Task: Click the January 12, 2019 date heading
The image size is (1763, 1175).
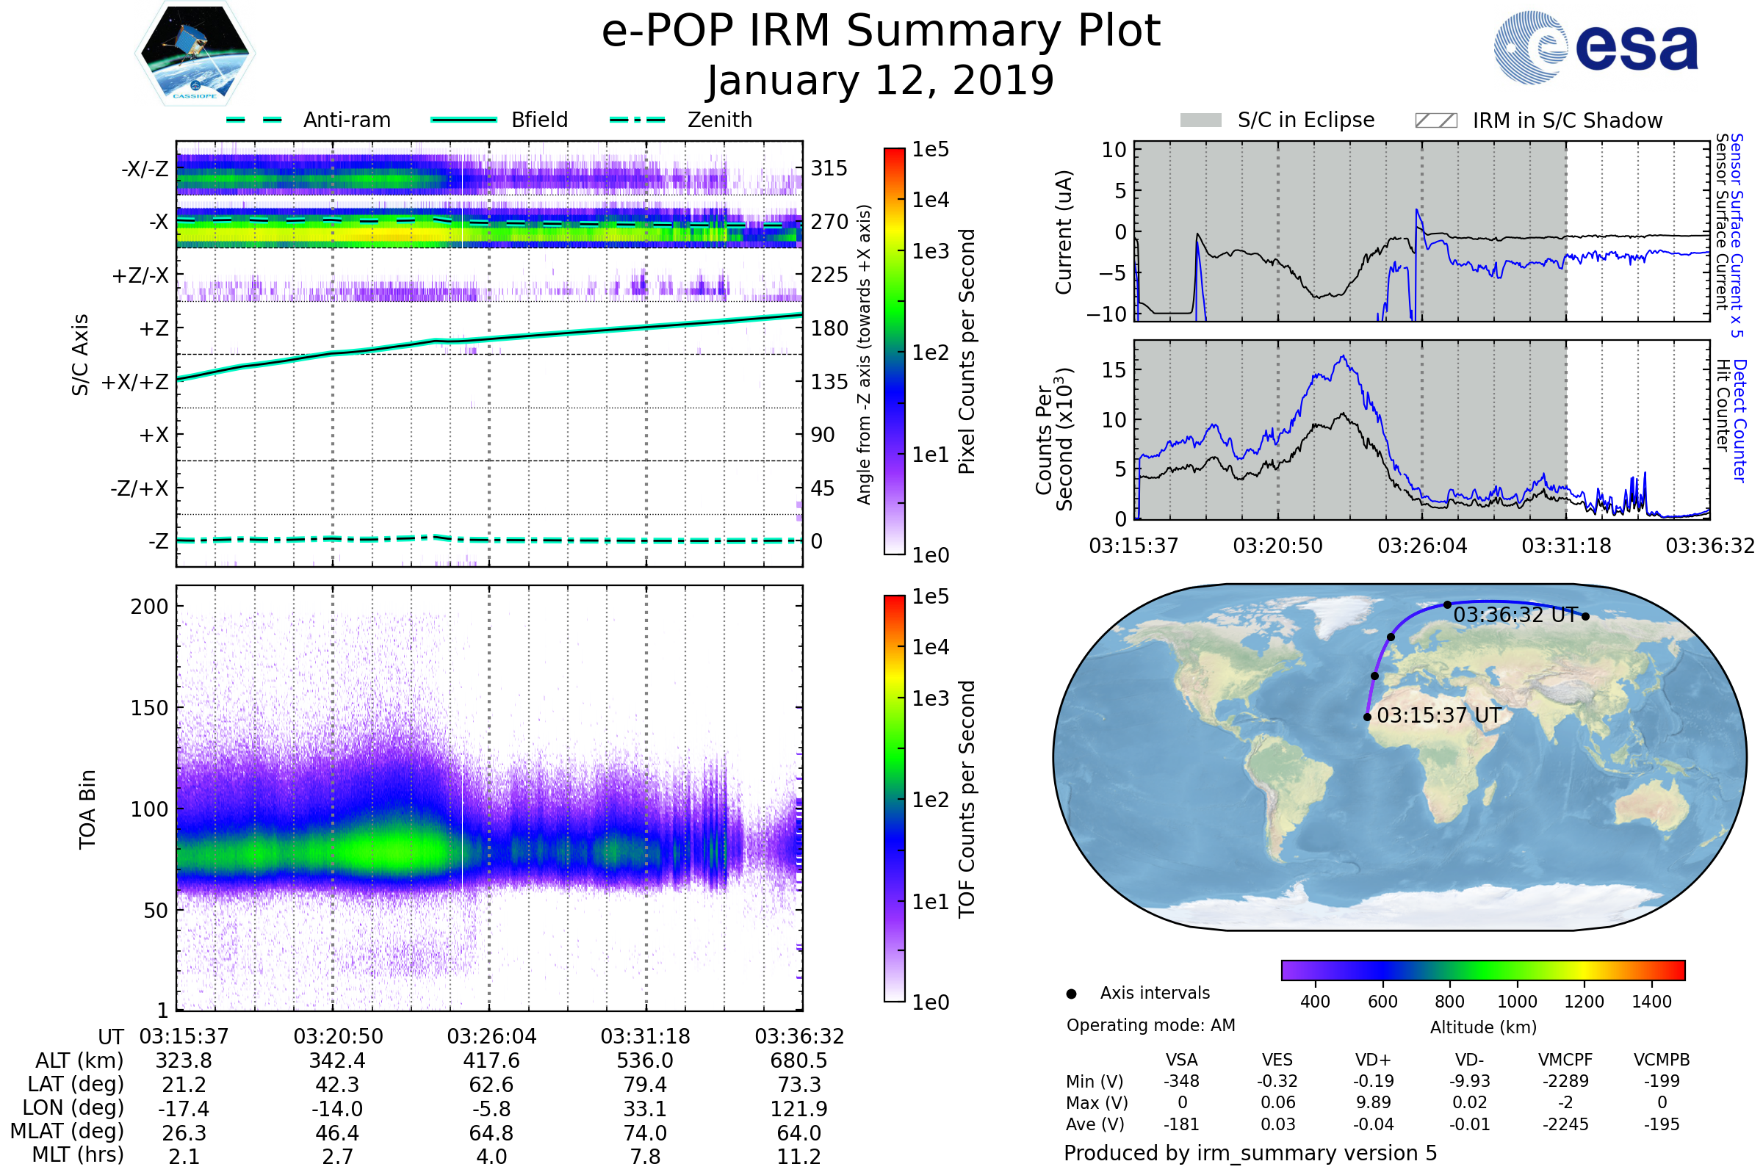Action: [x=881, y=81]
